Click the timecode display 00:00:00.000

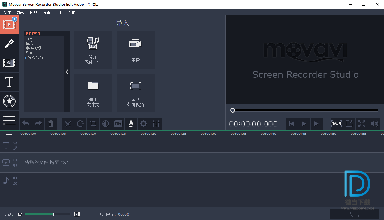253,124
